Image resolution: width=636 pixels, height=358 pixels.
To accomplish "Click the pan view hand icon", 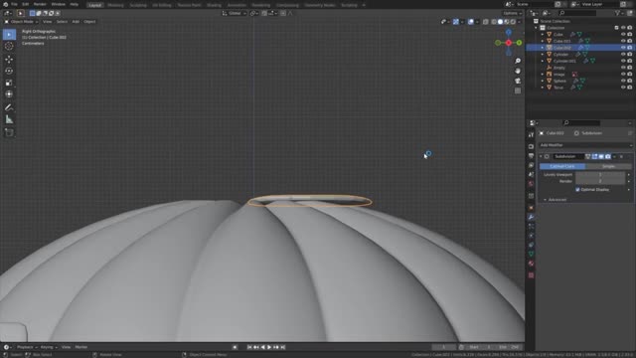I will 518,71.
